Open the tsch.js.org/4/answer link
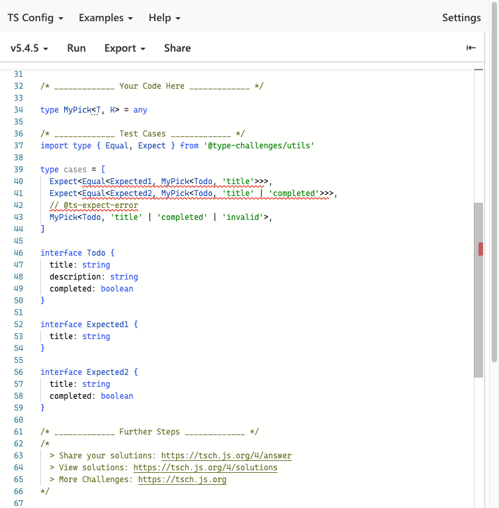499x508 pixels. click(226, 456)
